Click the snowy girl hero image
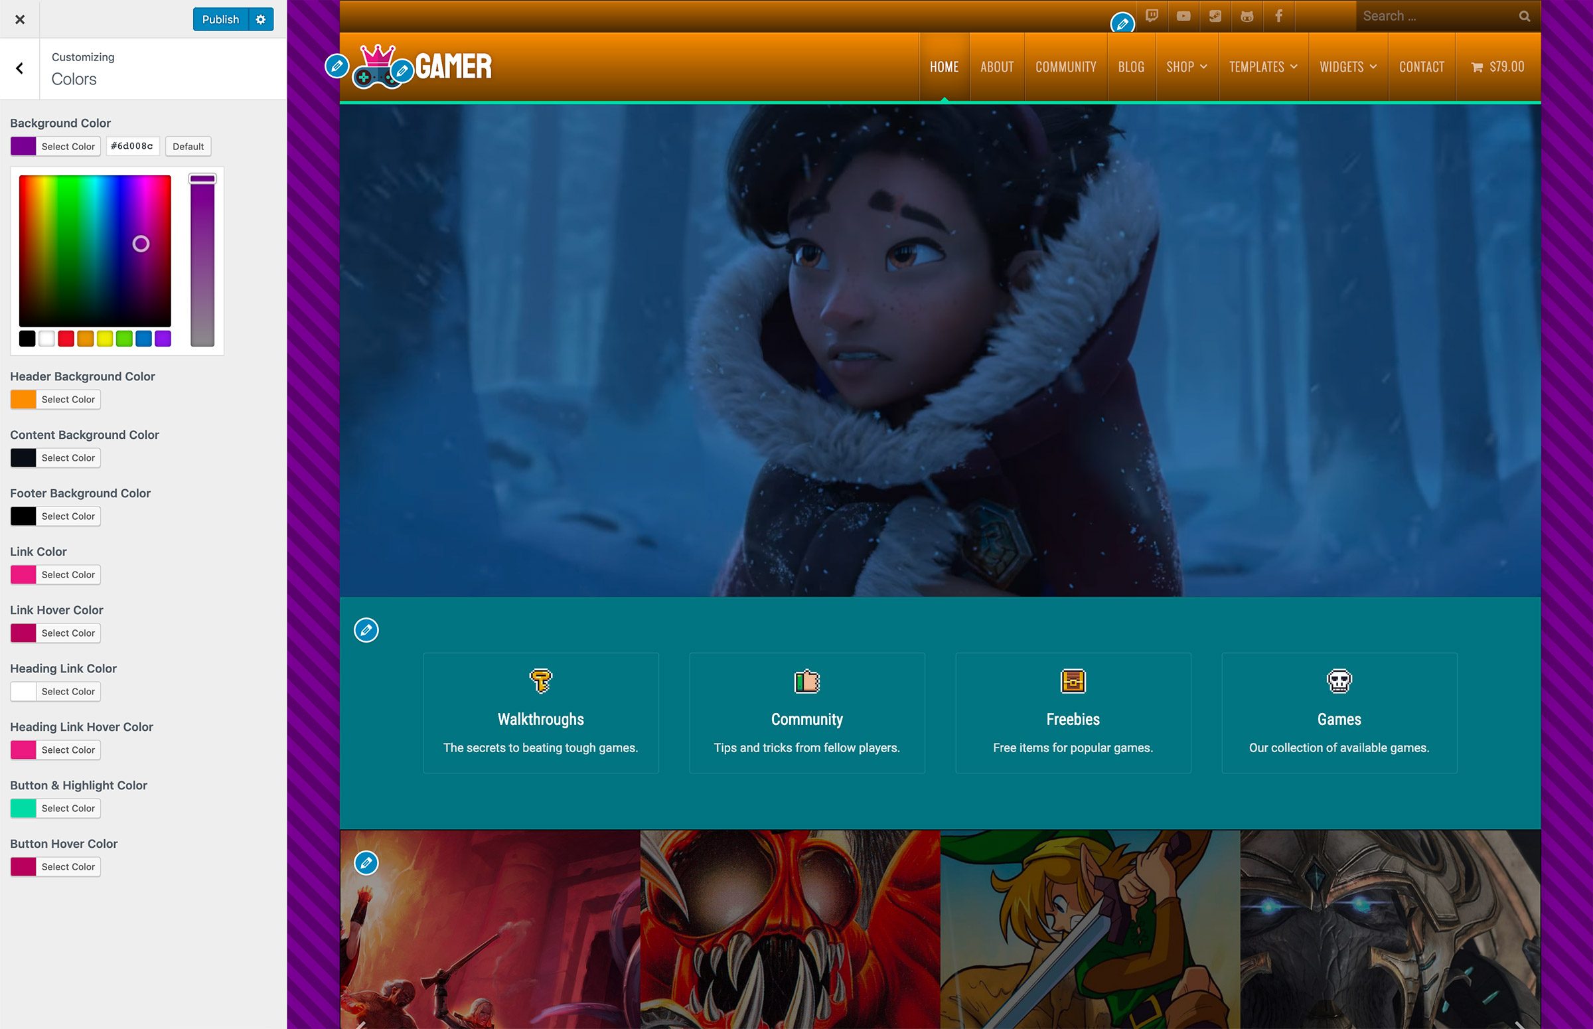The height and width of the screenshot is (1029, 1593). [x=940, y=350]
